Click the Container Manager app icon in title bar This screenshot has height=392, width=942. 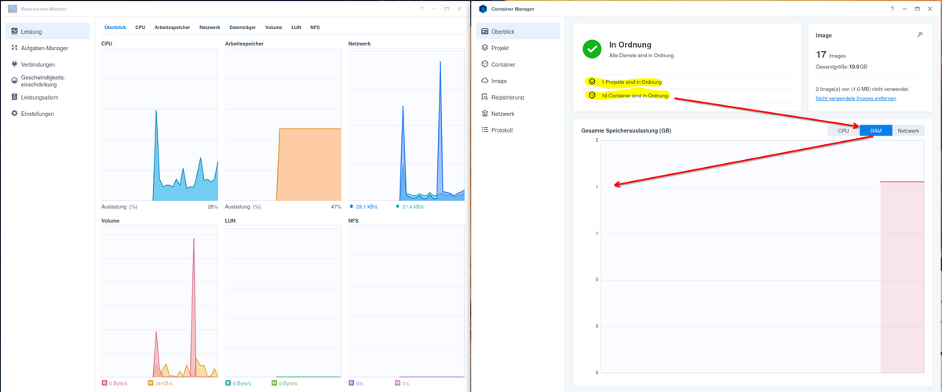coord(483,8)
